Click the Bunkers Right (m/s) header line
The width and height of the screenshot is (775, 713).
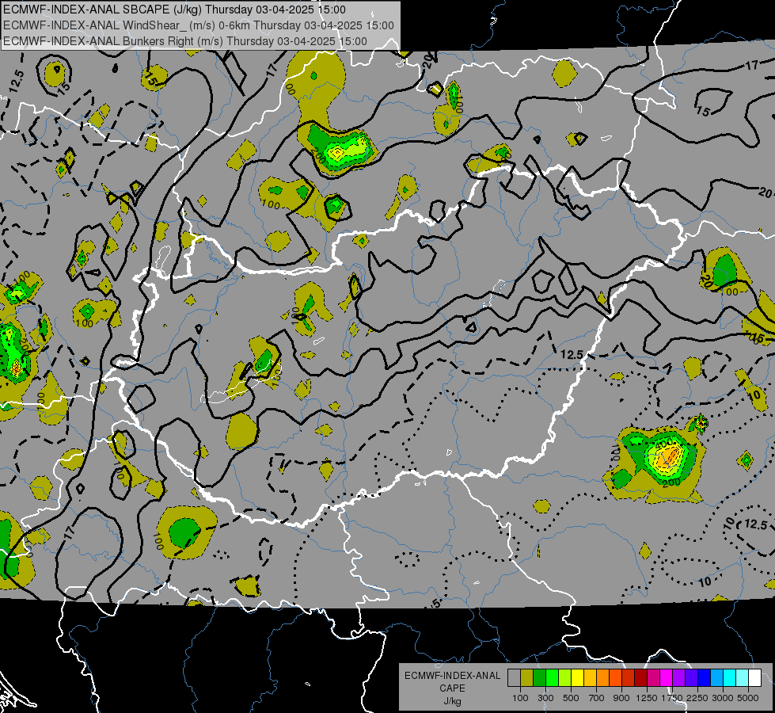coord(185,41)
